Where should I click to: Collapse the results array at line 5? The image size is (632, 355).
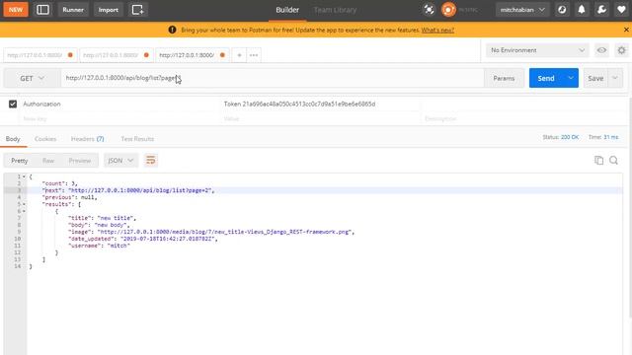tap(24, 204)
